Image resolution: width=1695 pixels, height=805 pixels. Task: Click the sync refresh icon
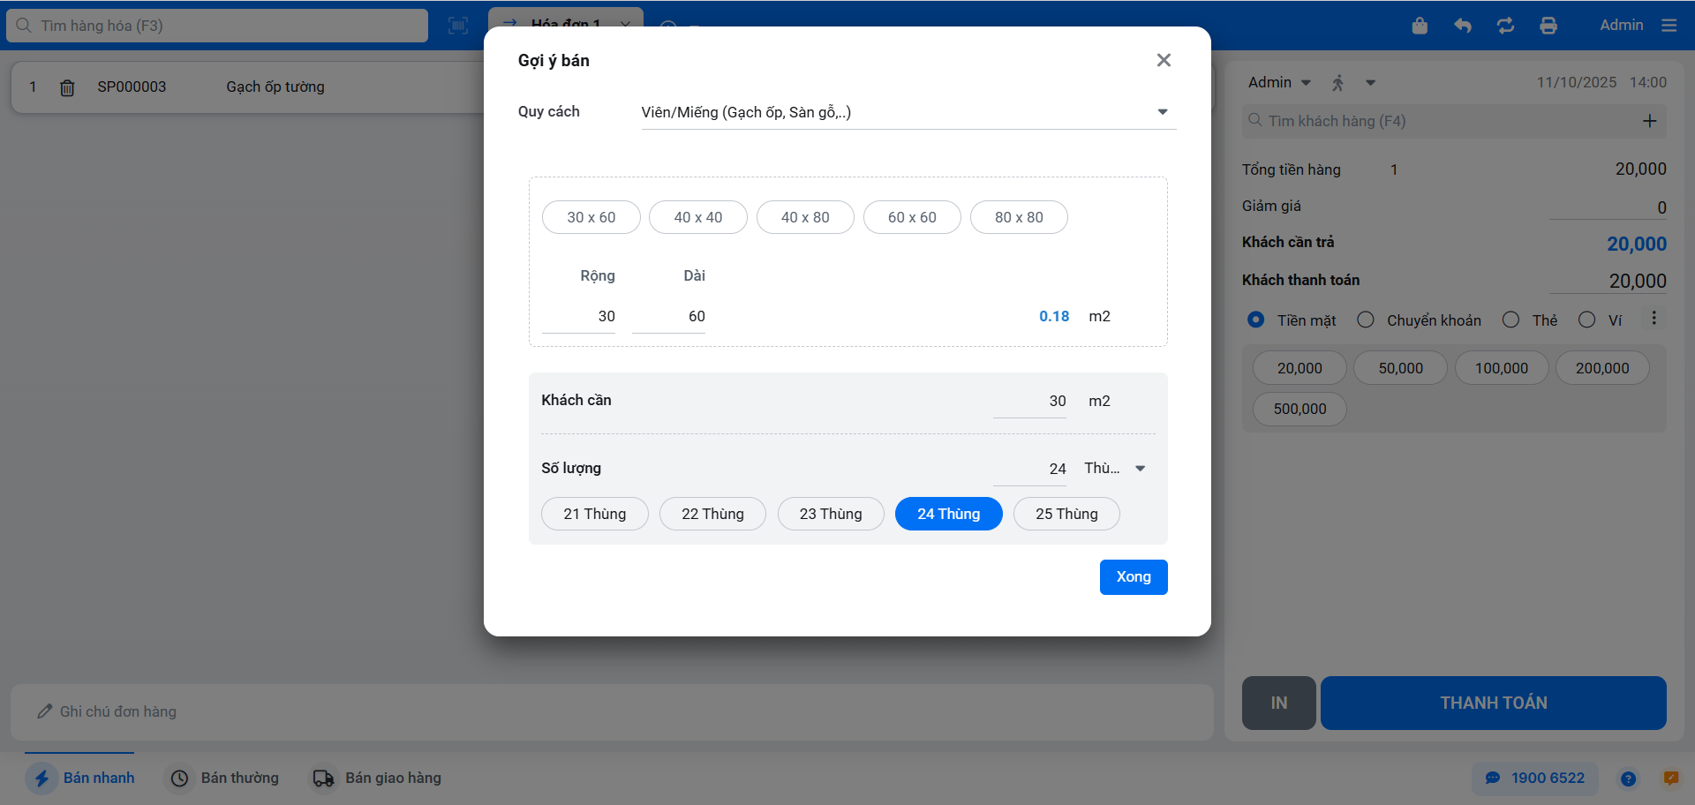point(1505,26)
